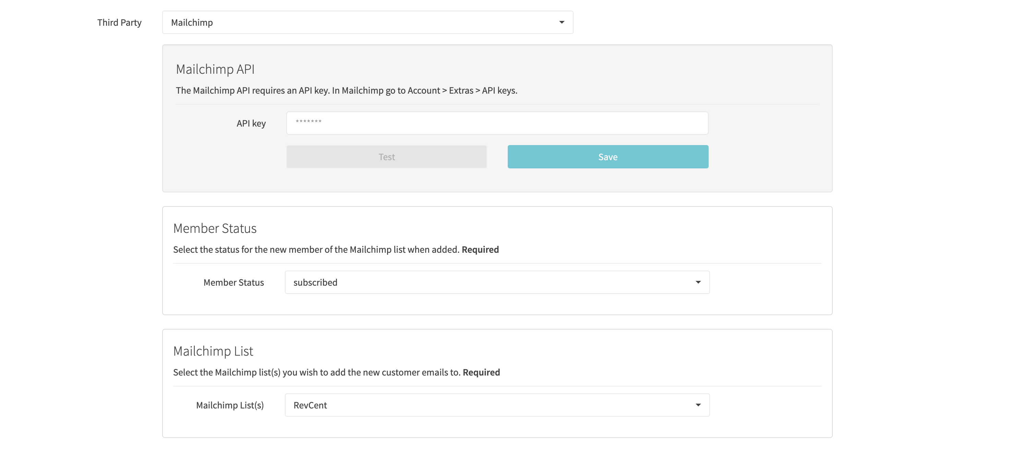Click into the API key input field
The width and height of the screenshot is (1011, 452).
click(497, 123)
